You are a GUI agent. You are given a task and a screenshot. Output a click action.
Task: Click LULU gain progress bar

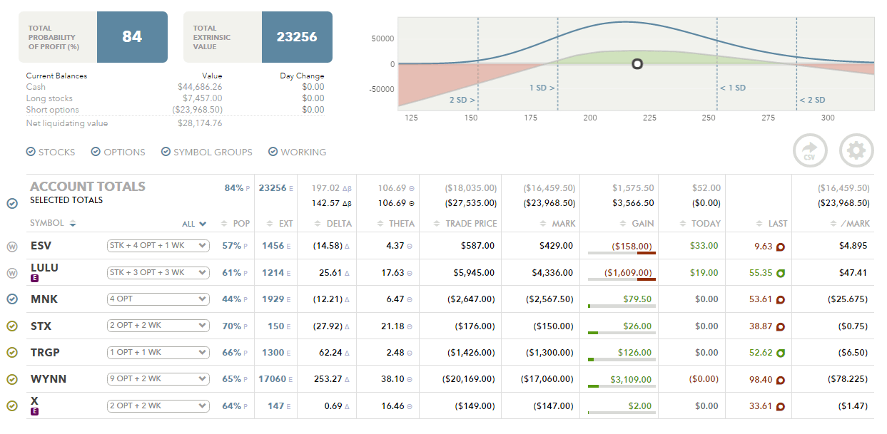click(x=621, y=279)
